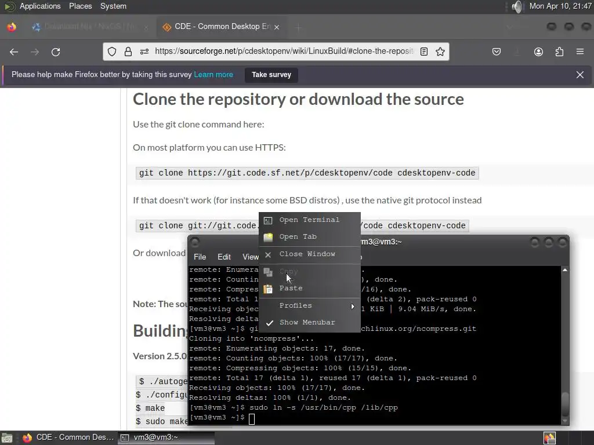Click the vm3@vm3:~ taskbar window button
This screenshot has width=594, height=445.
pos(166,437)
